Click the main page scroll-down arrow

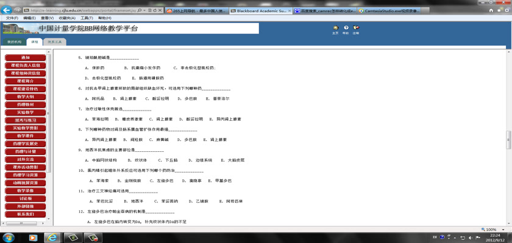coord(508,224)
